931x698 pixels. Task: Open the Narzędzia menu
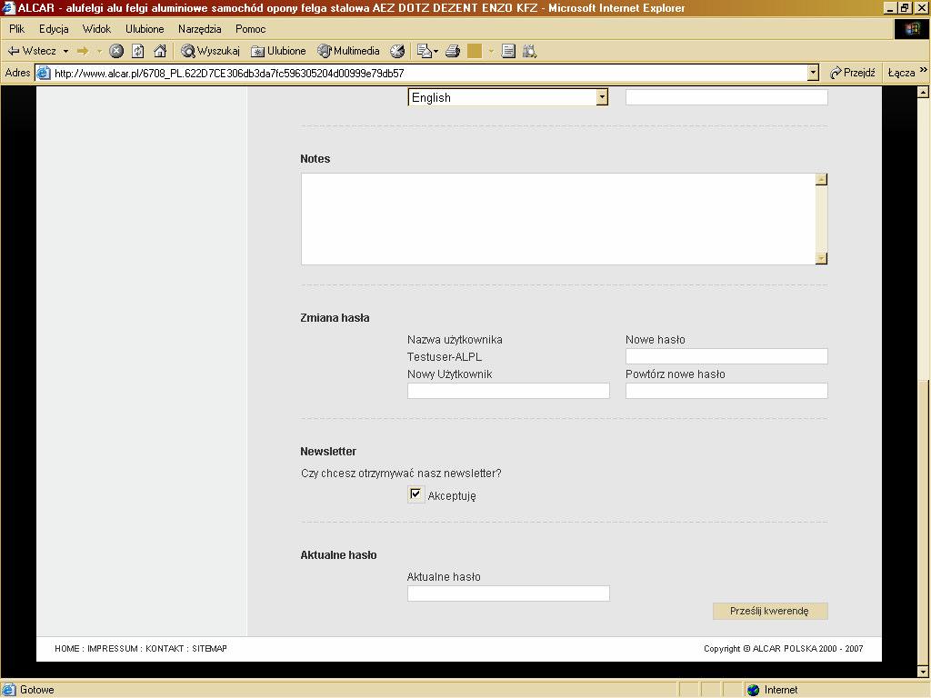(199, 29)
